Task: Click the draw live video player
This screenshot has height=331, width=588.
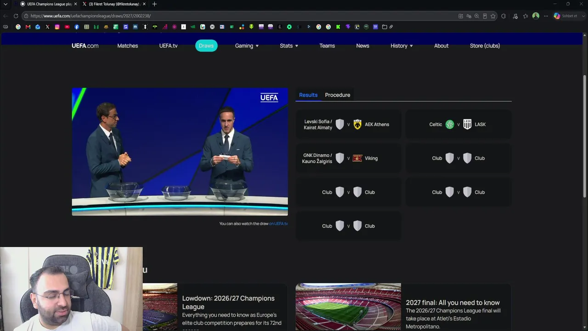Action: (x=180, y=152)
